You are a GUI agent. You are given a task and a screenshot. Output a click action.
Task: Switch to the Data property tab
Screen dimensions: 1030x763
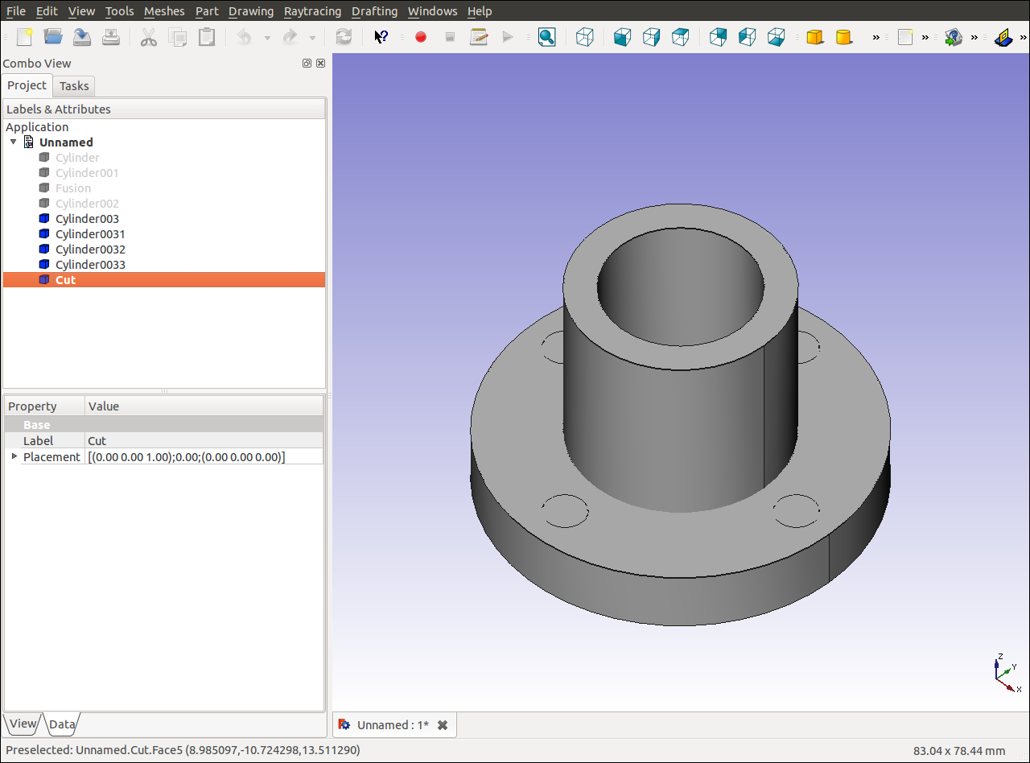point(62,724)
